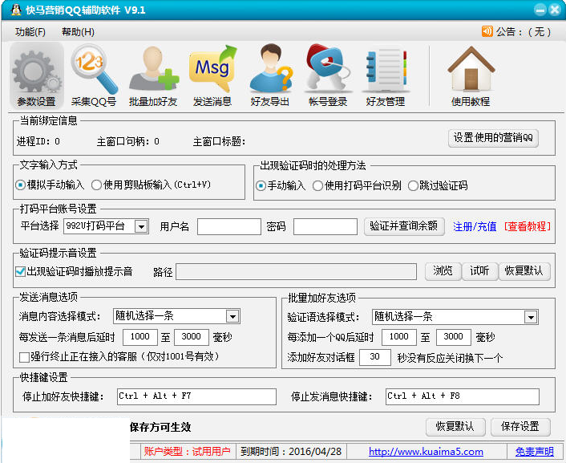Enable 强行终止正在接入的客服 checkbox
Viewport: 566px width, 463px height.
(x=24, y=355)
